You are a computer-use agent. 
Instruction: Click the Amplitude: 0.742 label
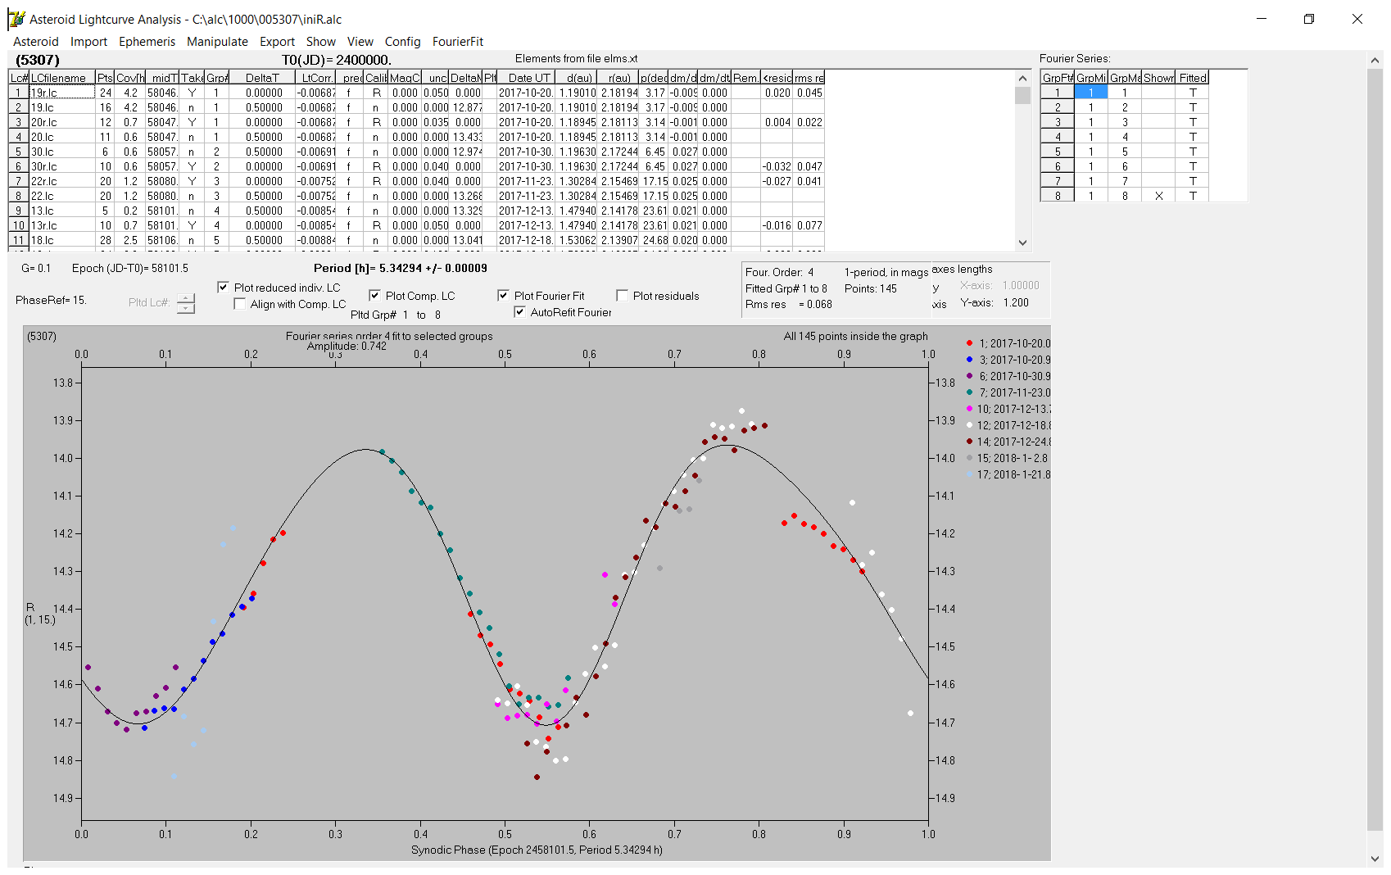347,346
